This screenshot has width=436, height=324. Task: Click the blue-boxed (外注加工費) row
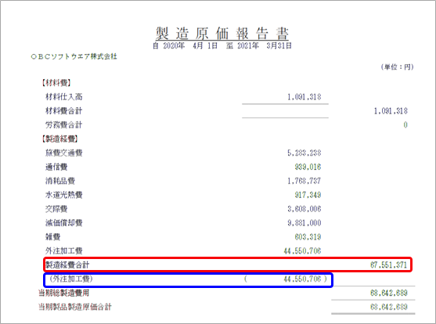coord(188,279)
